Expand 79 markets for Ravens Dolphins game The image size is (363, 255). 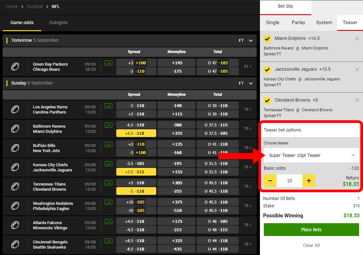click(x=248, y=129)
